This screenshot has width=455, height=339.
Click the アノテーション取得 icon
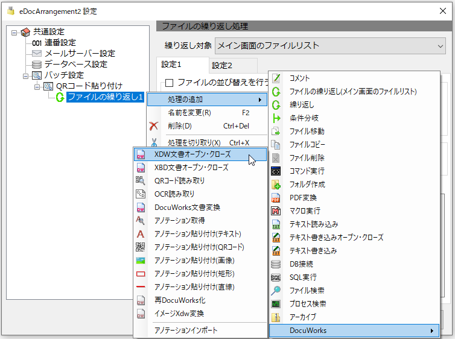[x=141, y=220]
